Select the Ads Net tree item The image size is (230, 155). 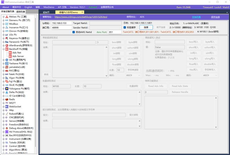[x=17, y=53]
